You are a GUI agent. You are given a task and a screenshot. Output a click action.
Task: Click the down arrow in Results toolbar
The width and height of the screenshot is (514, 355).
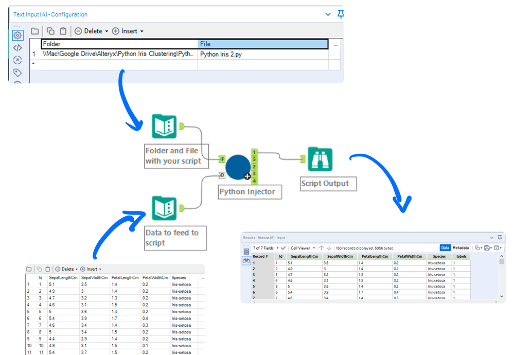click(x=329, y=248)
